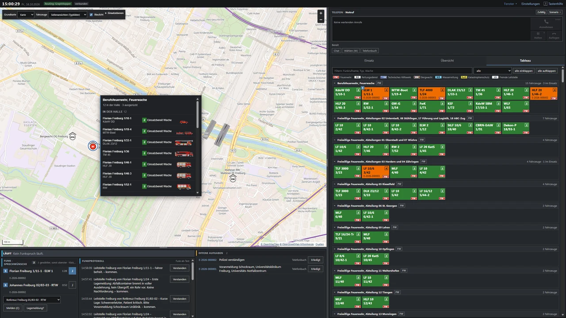The width and height of the screenshot is (566, 318).
Task: Click the Malteser RW map marker
Action: [x=233, y=179]
